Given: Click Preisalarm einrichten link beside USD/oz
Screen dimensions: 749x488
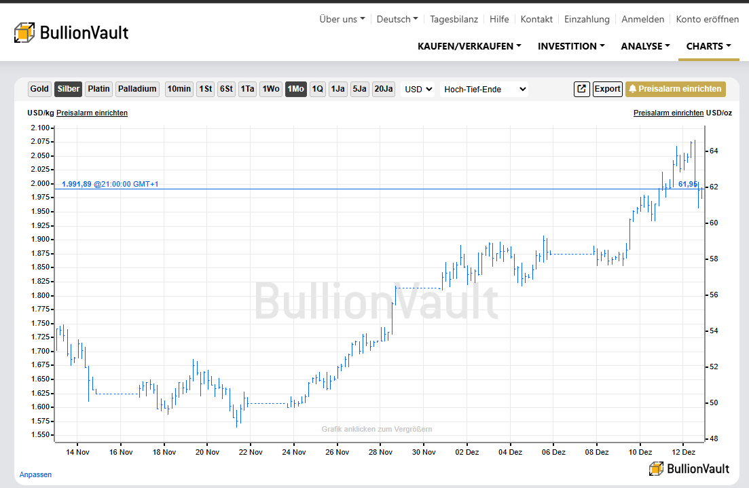Looking at the screenshot, I should (668, 113).
